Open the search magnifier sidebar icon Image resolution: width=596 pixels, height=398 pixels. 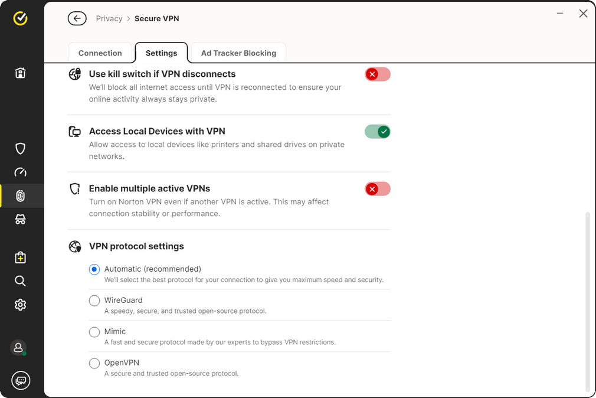20,281
